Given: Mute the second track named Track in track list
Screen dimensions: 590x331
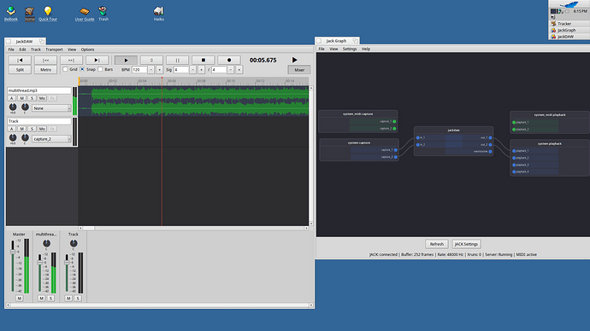Looking at the screenshot, I should (x=22, y=129).
